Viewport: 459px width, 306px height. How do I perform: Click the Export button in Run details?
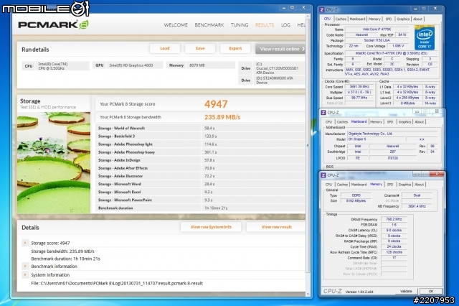235,48
